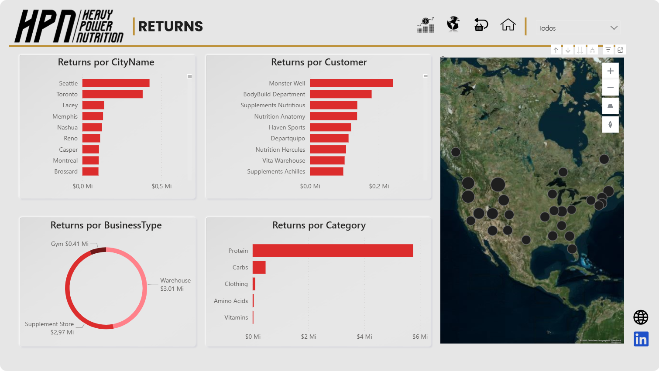
Task: Open the returns basket page icon
Action: click(481, 25)
